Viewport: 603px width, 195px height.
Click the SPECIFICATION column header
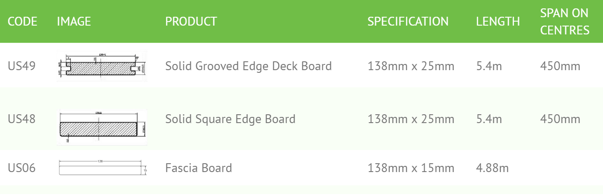tap(408, 21)
